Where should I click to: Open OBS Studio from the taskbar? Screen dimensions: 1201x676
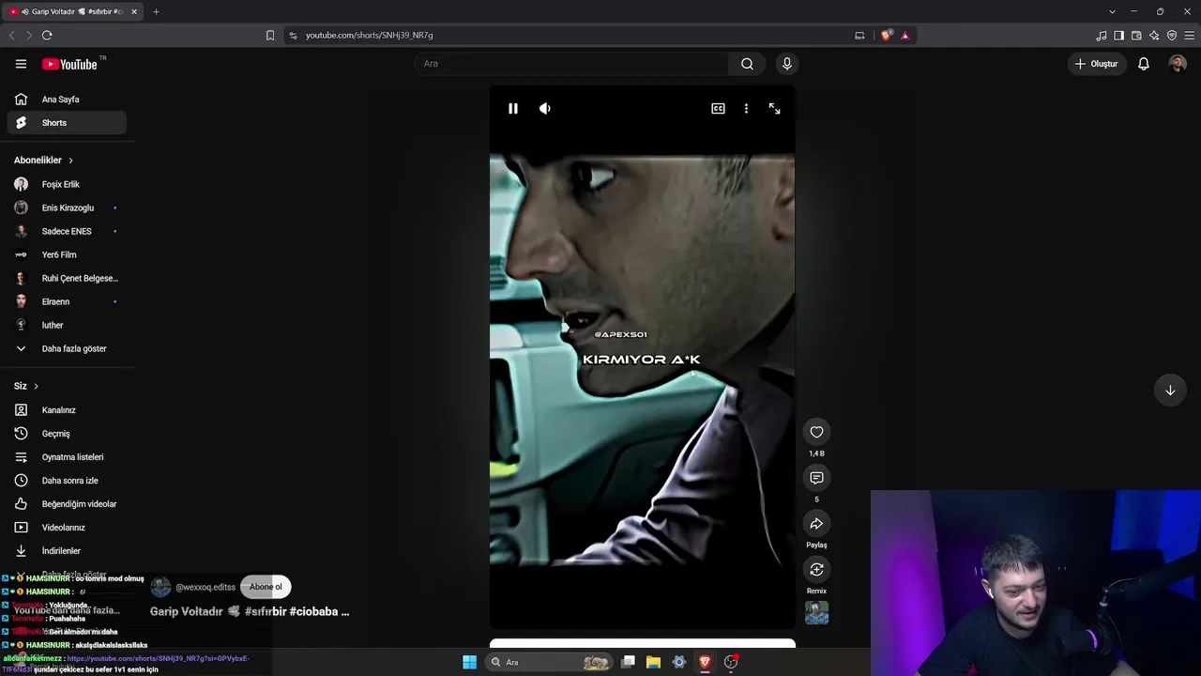pyautogui.click(x=731, y=663)
